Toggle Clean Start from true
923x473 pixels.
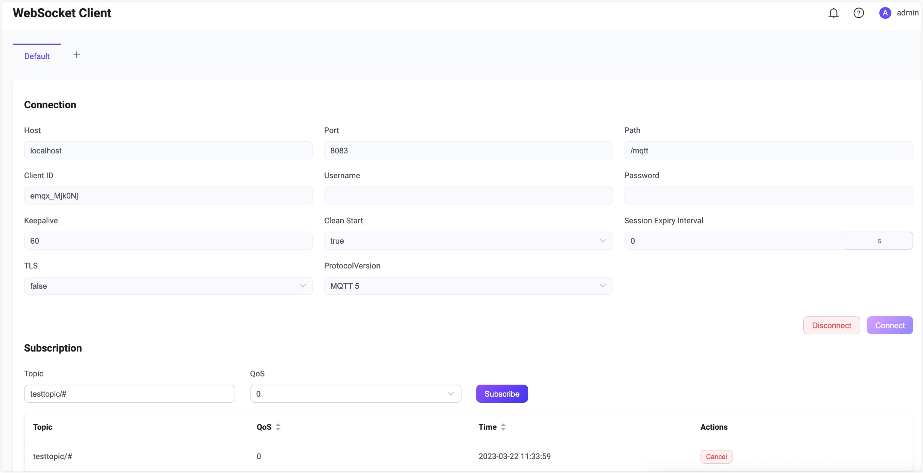click(468, 241)
